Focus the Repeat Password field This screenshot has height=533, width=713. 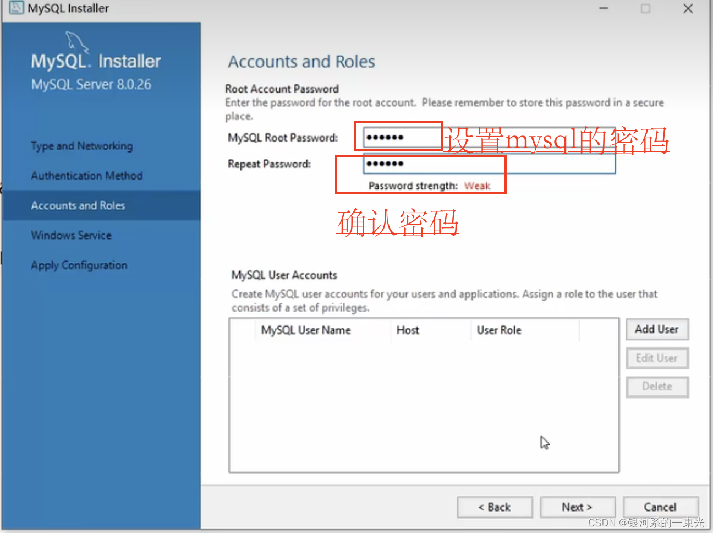coord(489,164)
